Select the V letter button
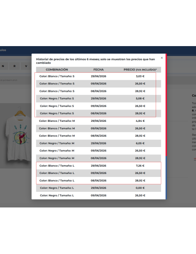The height and width of the screenshot is (254, 196). (x=26, y=66)
